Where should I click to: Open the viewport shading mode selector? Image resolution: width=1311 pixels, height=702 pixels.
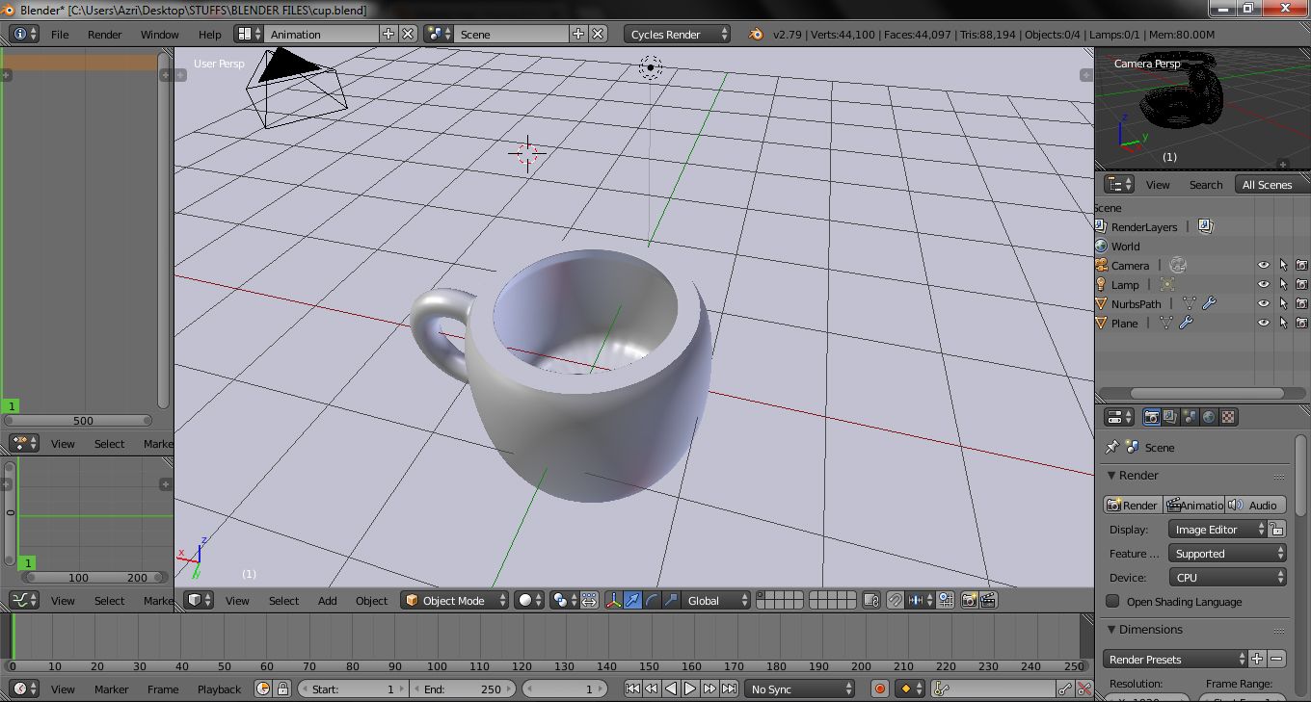click(529, 600)
